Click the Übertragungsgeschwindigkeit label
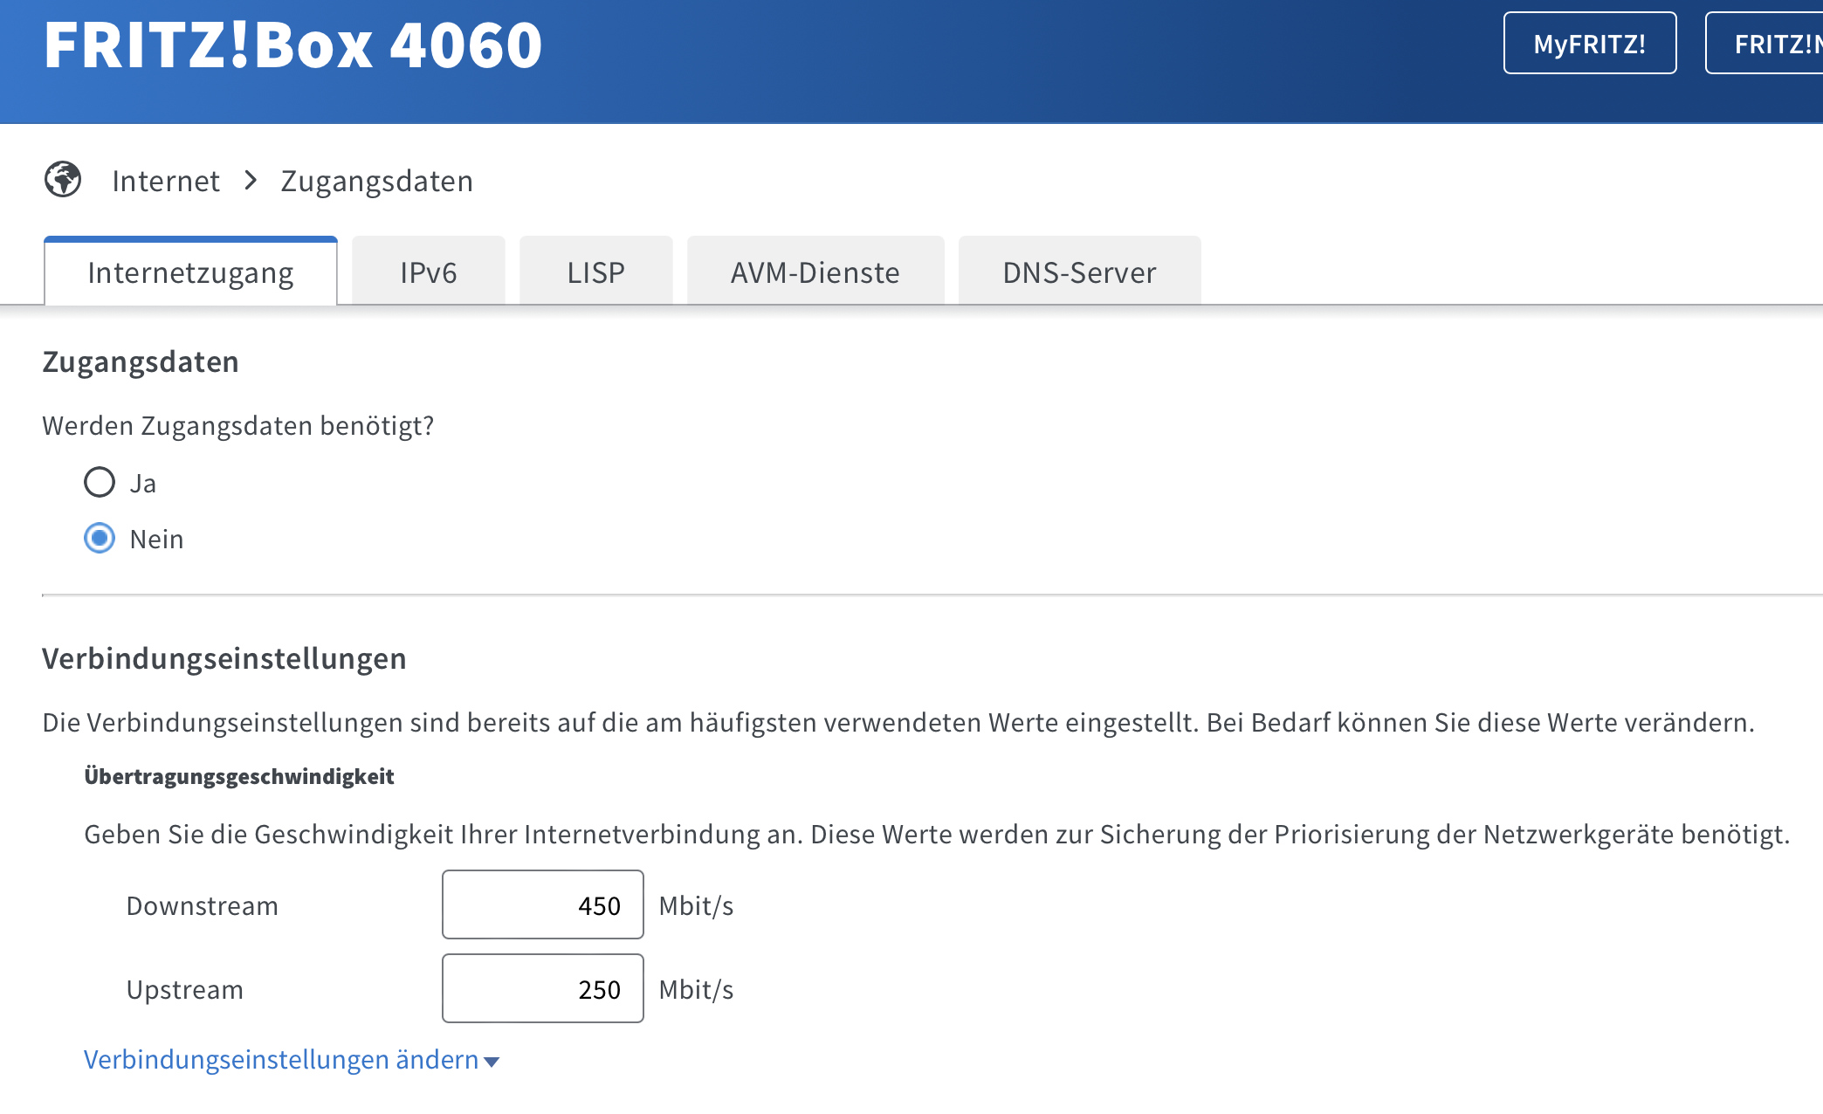Screen dimensions: 1823x1114 click(x=239, y=776)
